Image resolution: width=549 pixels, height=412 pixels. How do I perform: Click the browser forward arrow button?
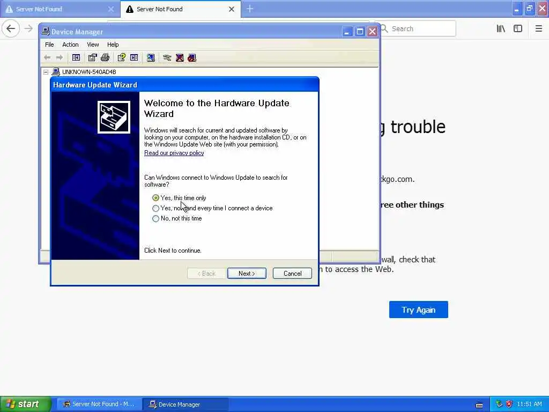(28, 28)
